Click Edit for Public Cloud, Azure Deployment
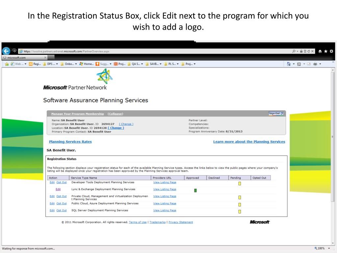337x253 pixels. (x=52, y=204)
